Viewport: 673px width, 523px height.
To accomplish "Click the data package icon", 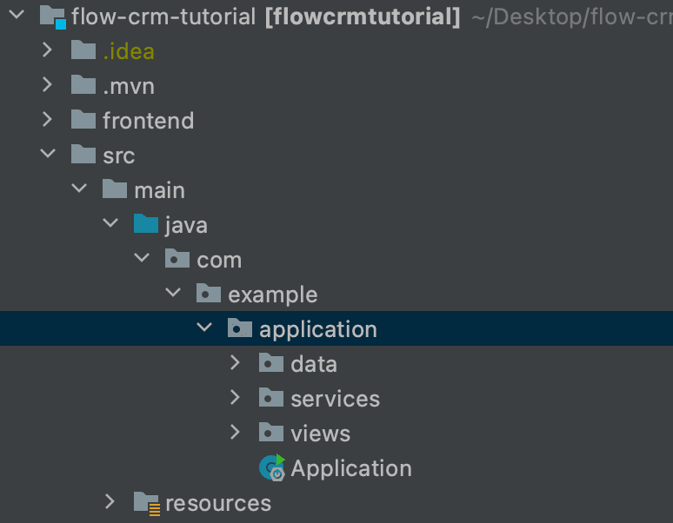I will coord(271,362).
